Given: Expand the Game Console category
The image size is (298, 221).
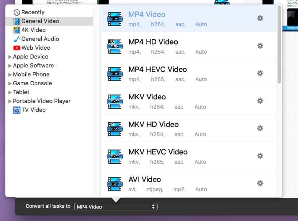Looking at the screenshot, I should [x=10, y=83].
